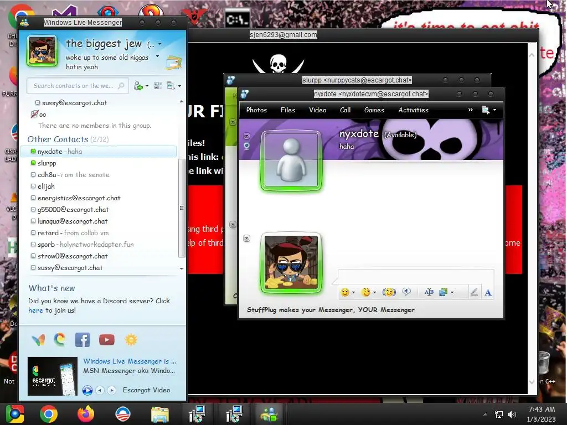The width and height of the screenshot is (567, 425).
Task: Click the search magnifier icon
Action: (121, 86)
